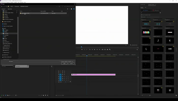This screenshot has width=178, height=101.
Task: Select the Browse tab in Essential Graphics
Action: (x=142, y=7)
